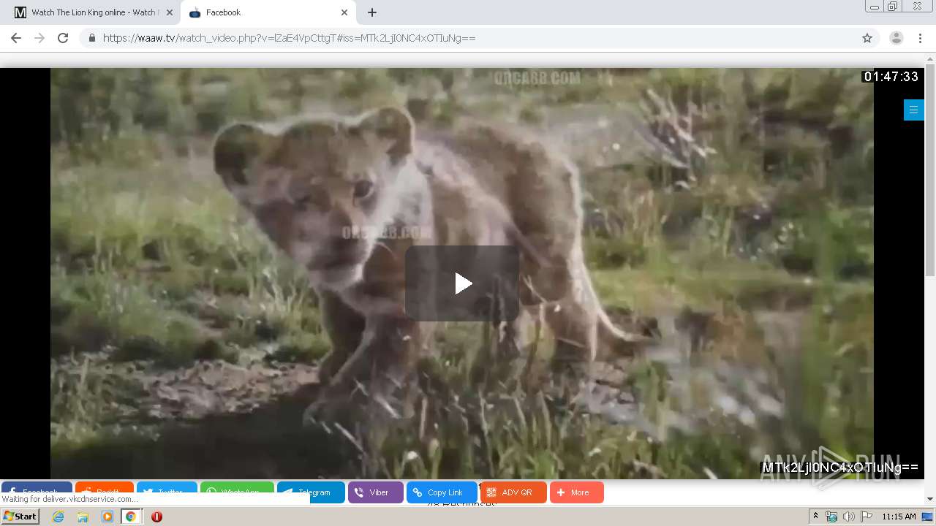
Task: Go back to previous page
Action: 16,38
